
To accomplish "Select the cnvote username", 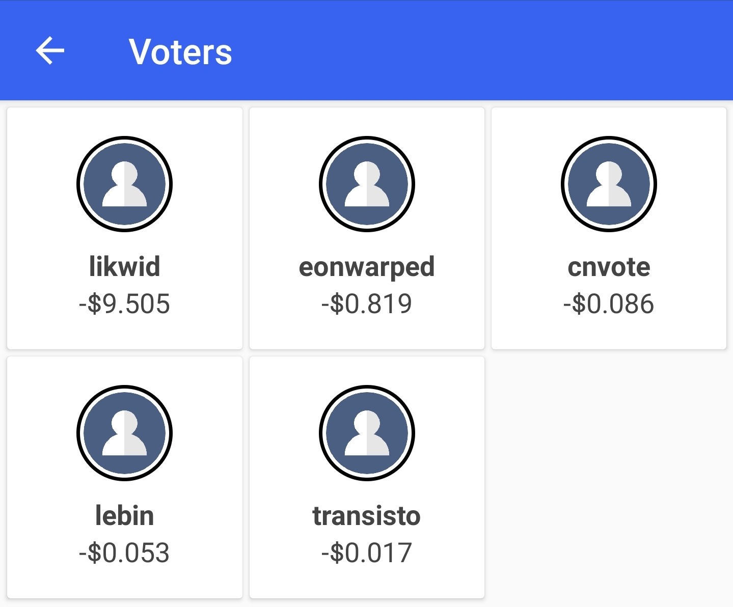I will (x=609, y=267).
